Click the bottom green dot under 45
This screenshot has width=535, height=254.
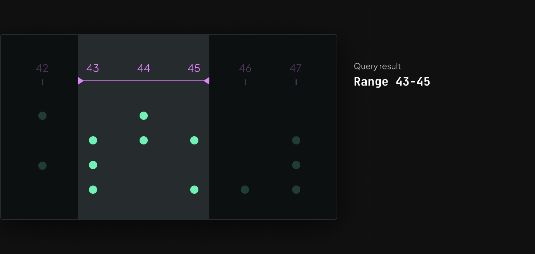pos(194,189)
